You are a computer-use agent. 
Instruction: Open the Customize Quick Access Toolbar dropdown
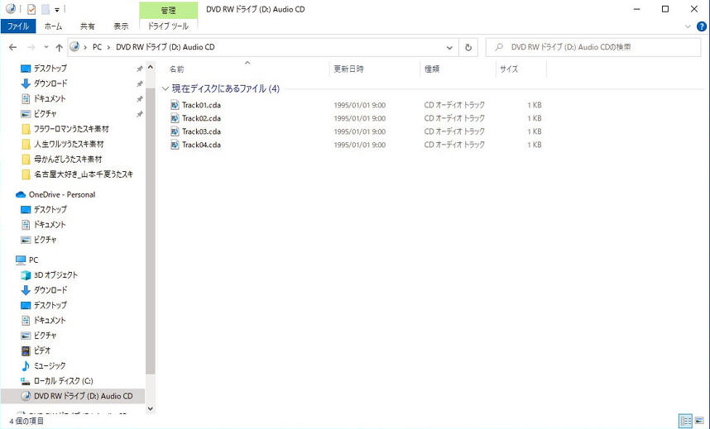coord(57,10)
